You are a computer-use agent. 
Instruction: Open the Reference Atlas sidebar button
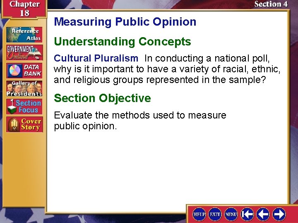coord(24,35)
